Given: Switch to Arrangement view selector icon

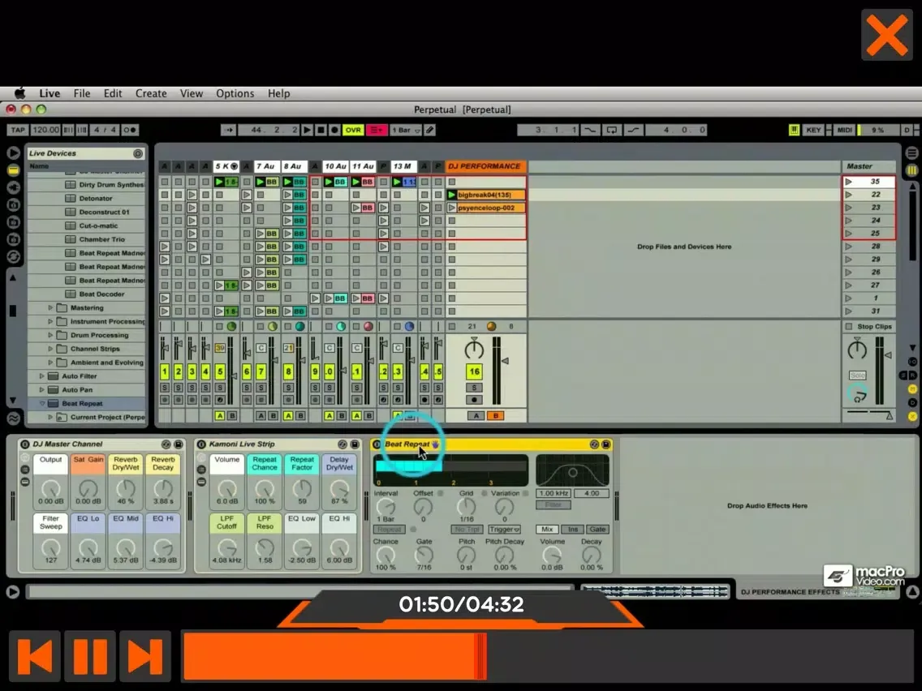Looking at the screenshot, I should 912,153.
